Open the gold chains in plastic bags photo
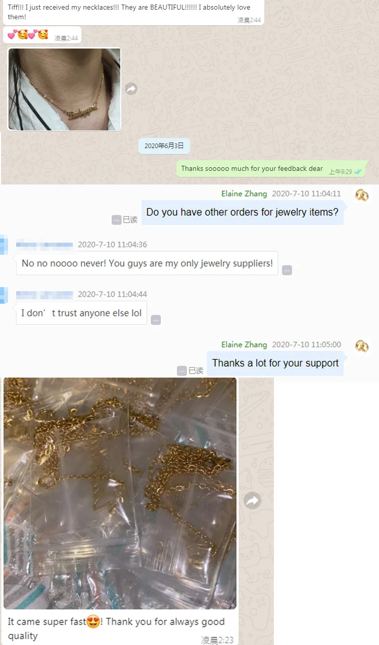 pos(120,493)
